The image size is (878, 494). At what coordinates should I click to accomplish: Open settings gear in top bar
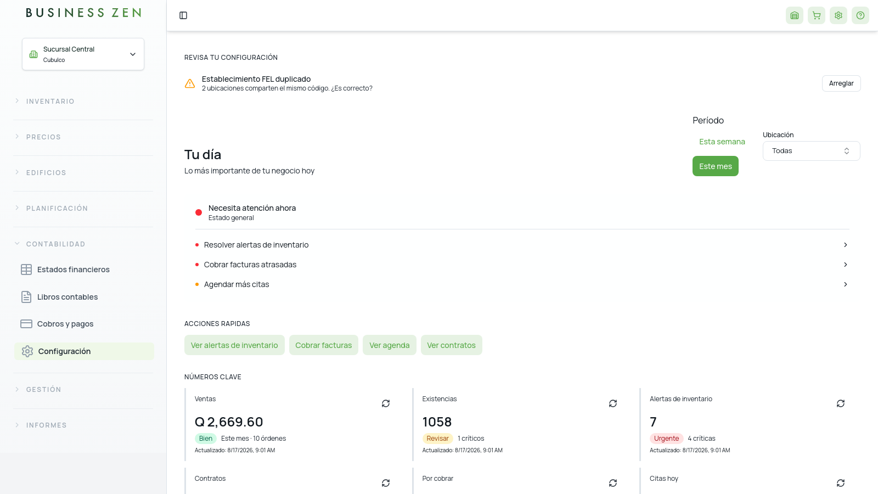tap(838, 15)
